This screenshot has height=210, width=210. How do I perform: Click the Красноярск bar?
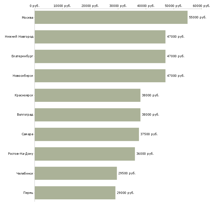(x=87, y=95)
